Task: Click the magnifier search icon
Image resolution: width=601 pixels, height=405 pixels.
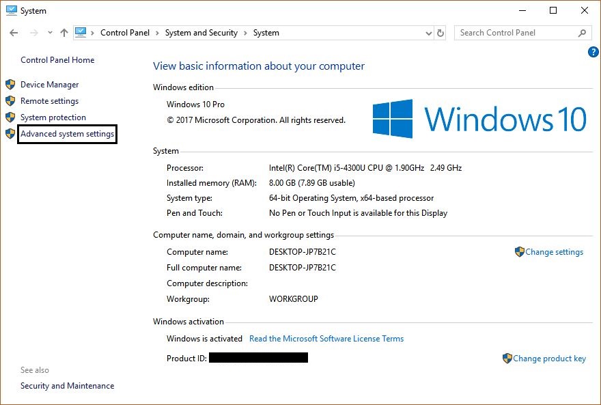Action: (582, 33)
